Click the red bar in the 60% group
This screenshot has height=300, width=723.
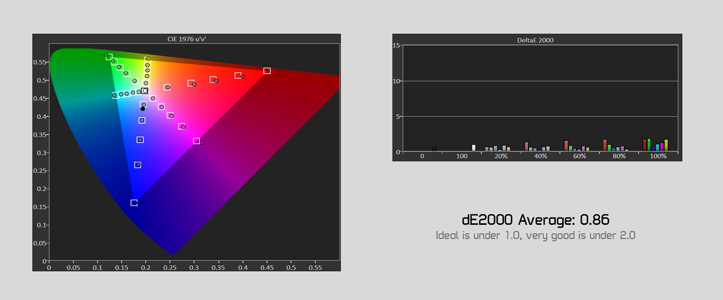point(566,146)
